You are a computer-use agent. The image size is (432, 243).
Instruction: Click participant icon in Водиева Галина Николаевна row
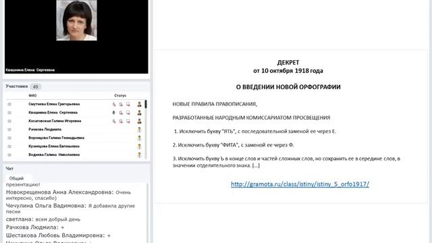pos(140,155)
